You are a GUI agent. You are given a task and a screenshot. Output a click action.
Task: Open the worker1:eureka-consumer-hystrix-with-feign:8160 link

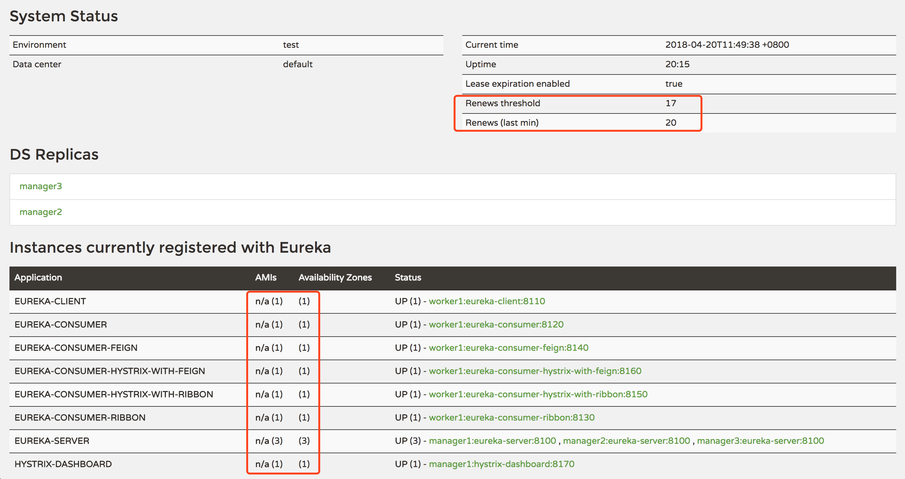click(x=535, y=371)
